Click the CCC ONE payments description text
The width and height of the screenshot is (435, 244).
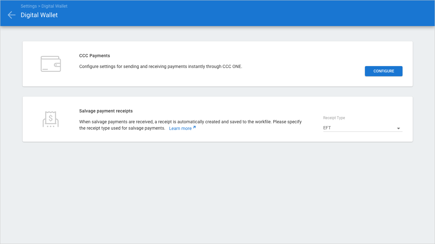pyautogui.click(x=160, y=67)
